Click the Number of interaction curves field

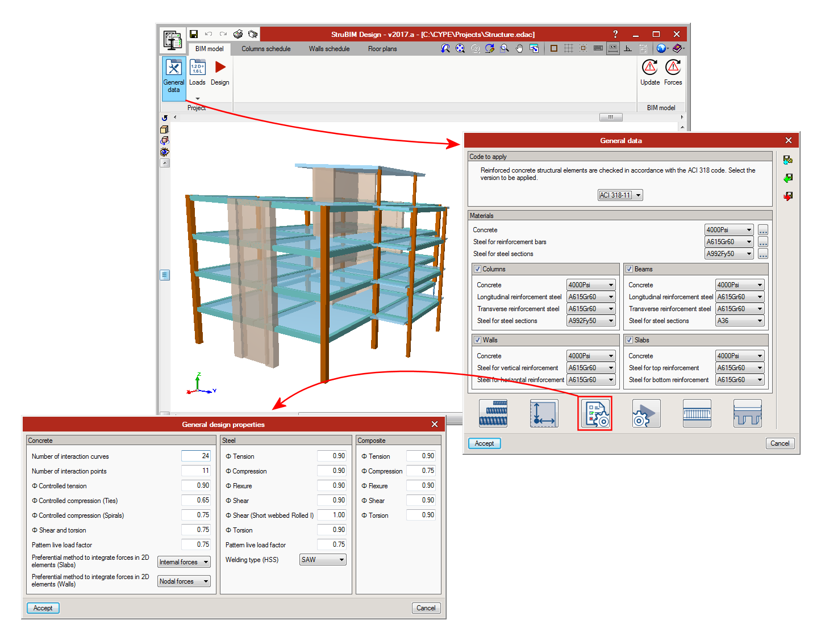coord(196,456)
